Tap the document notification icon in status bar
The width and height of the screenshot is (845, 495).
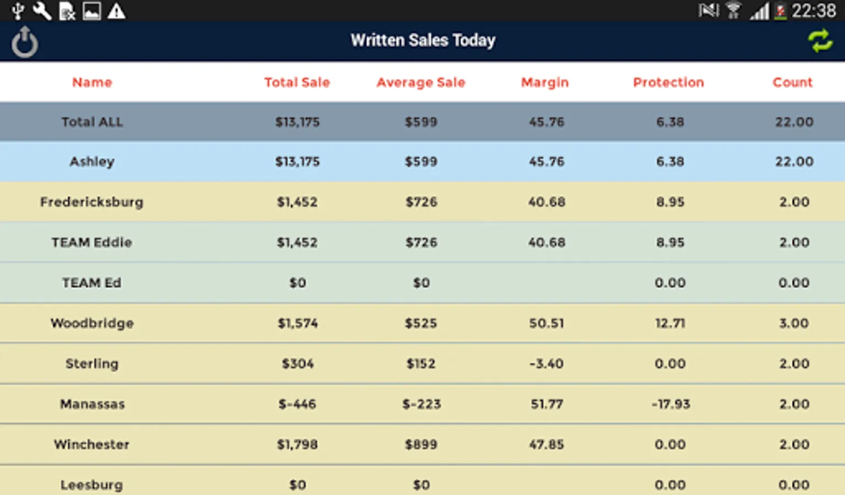coord(67,10)
